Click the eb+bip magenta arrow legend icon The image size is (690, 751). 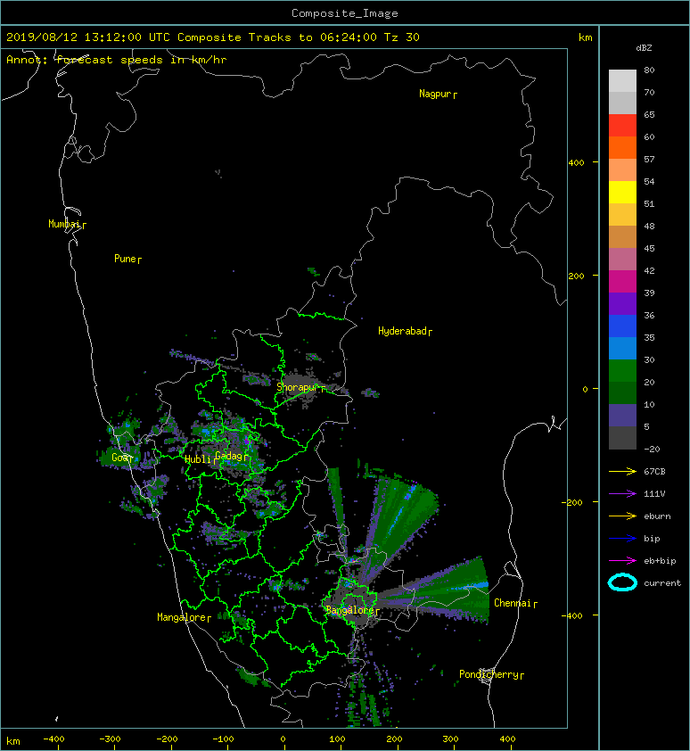(622, 560)
